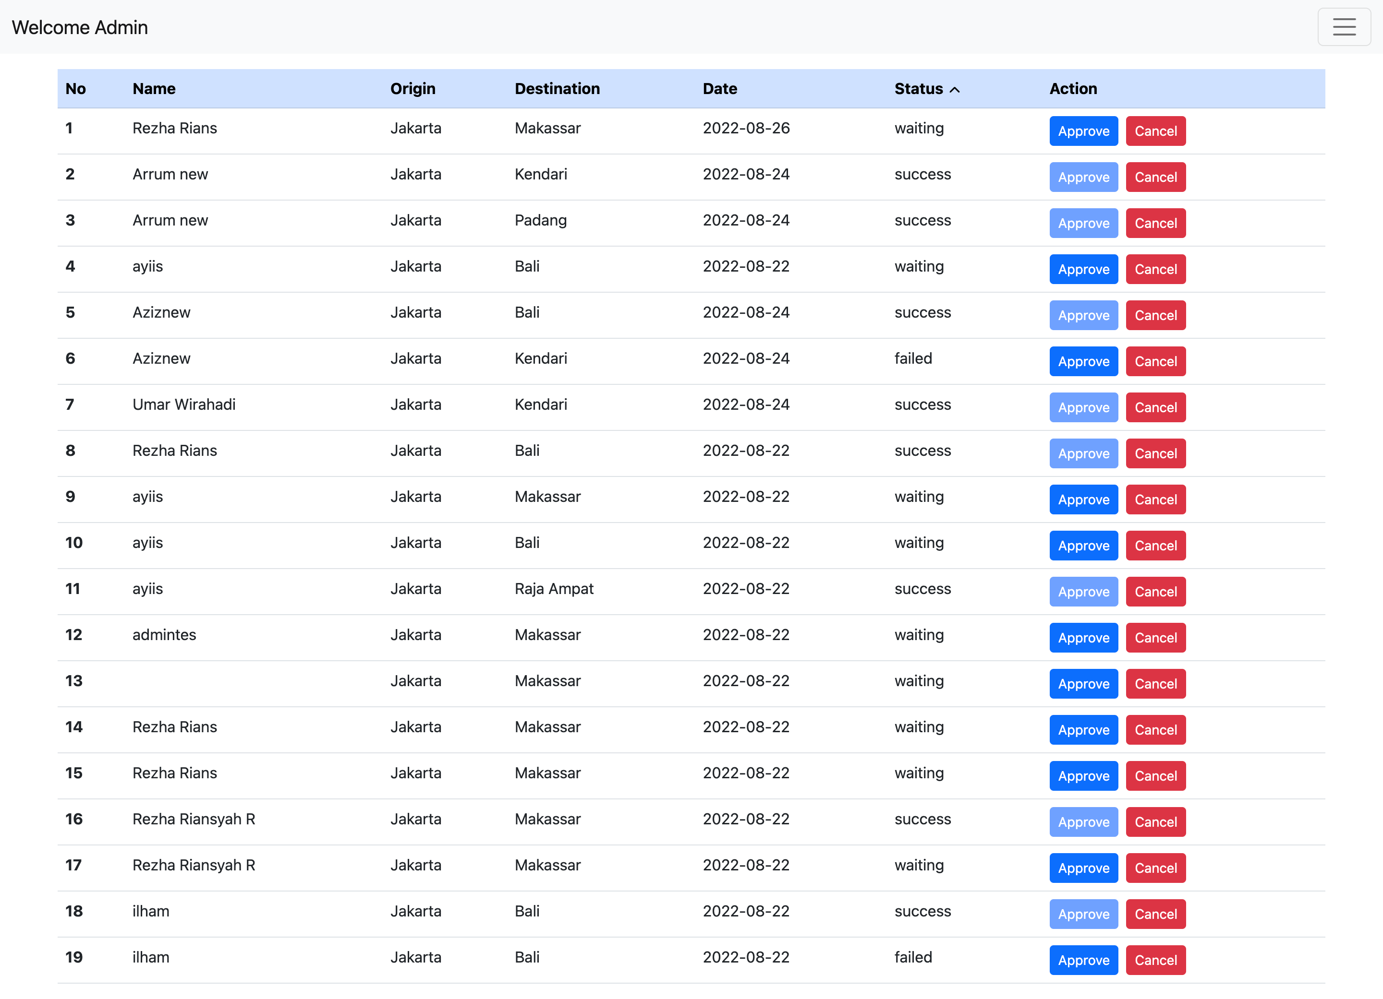Screen dimensions: 1383x999
Task: Cancel Arrum new's booking to Kendari
Action: click(1155, 177)
